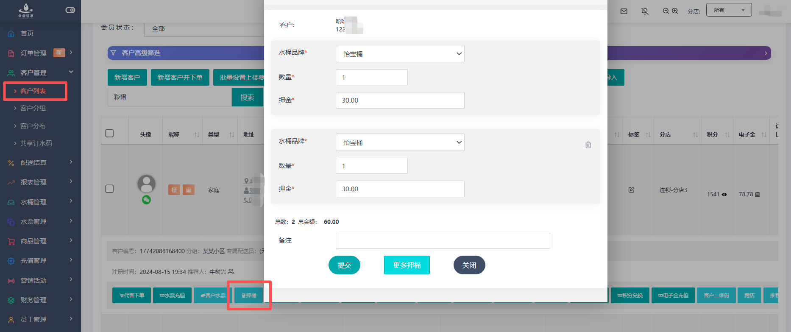
Task: Click the 关闭 close button
Action: [469, 265]
